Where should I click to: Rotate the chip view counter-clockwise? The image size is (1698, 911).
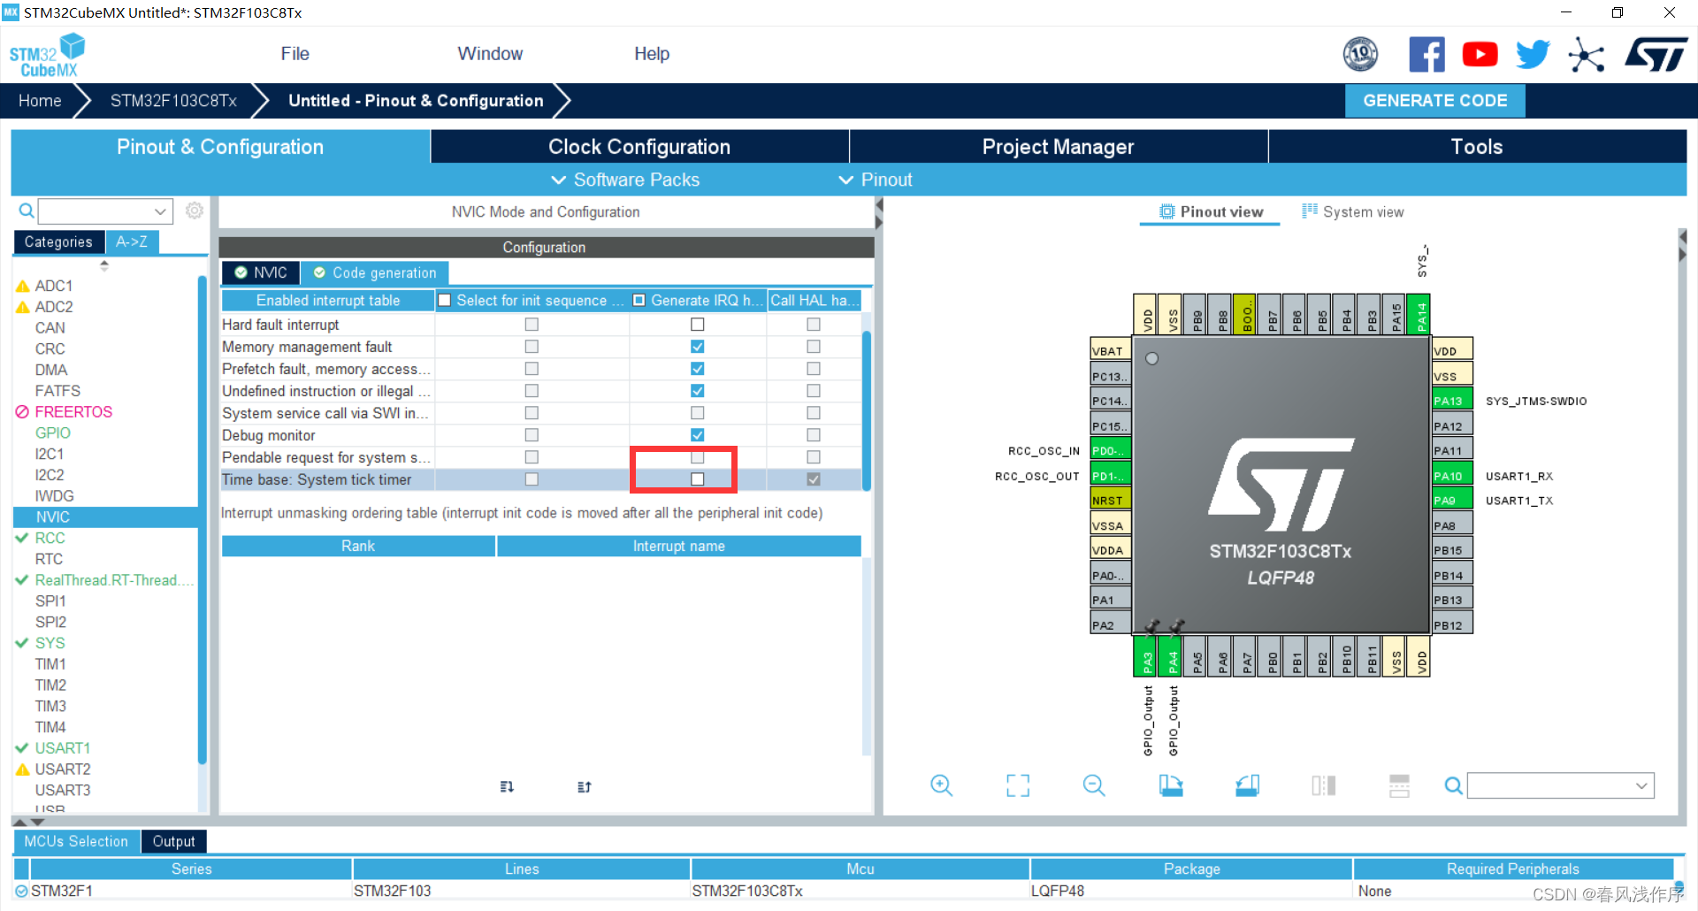[x=1247, y=785]
